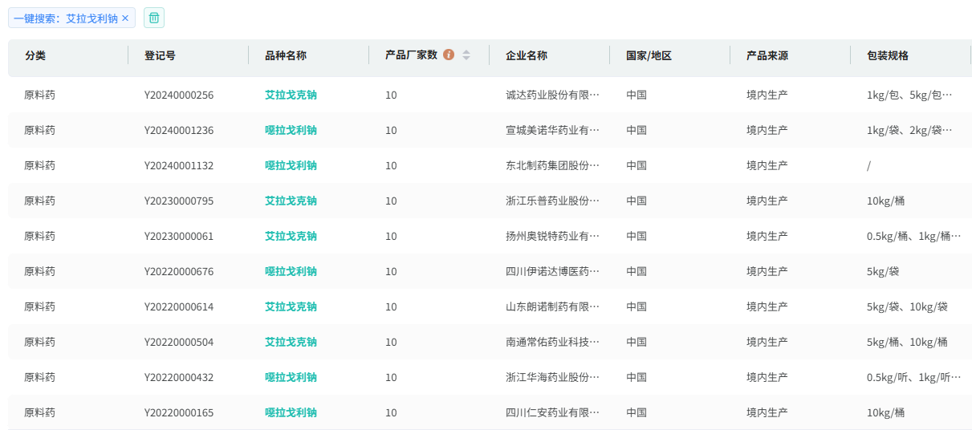Open product name link for Y20220000504
This screenshot has height=430, width=972.
coord(291,342)
